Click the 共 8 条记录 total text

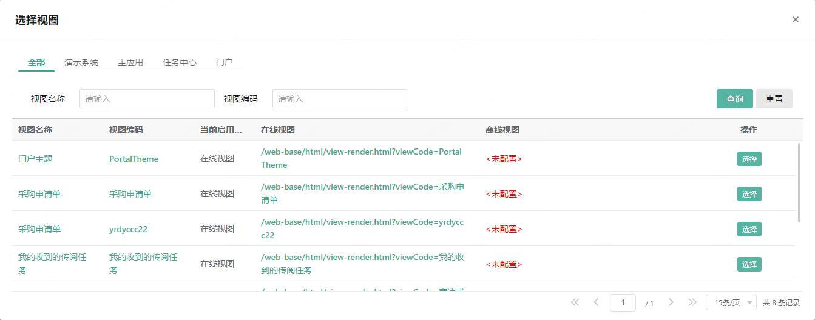coord(781,302)
